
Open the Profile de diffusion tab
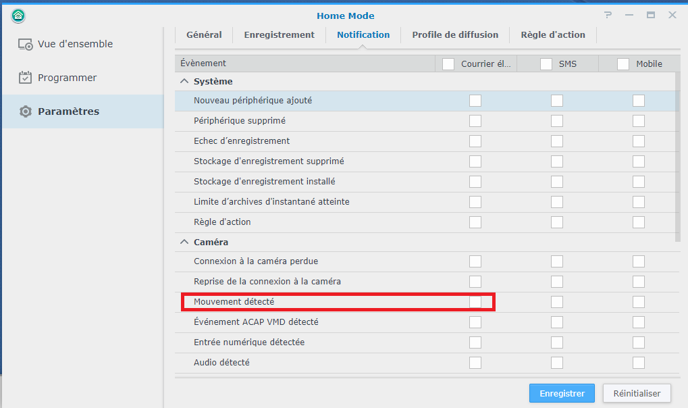455,34
